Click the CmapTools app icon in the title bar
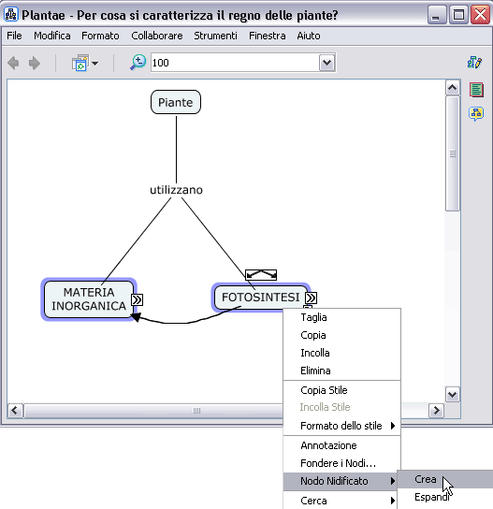 (x=11, y=15)
